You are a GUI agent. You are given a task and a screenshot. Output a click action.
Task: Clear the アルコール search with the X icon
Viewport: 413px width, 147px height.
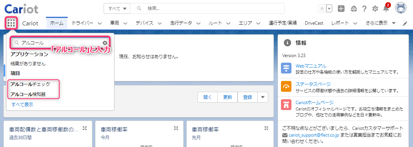click(105, 43)
